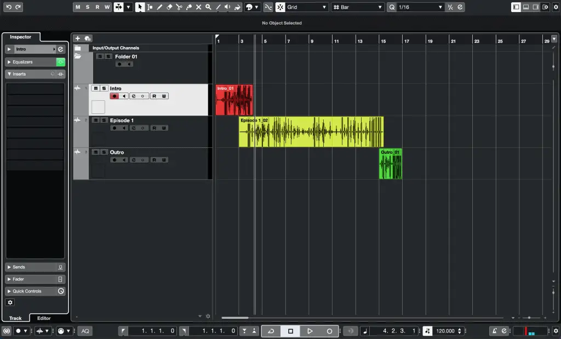Screen dimensions: 561x339
Task: Select the Draw pencil tool
Action: point(159,7)
